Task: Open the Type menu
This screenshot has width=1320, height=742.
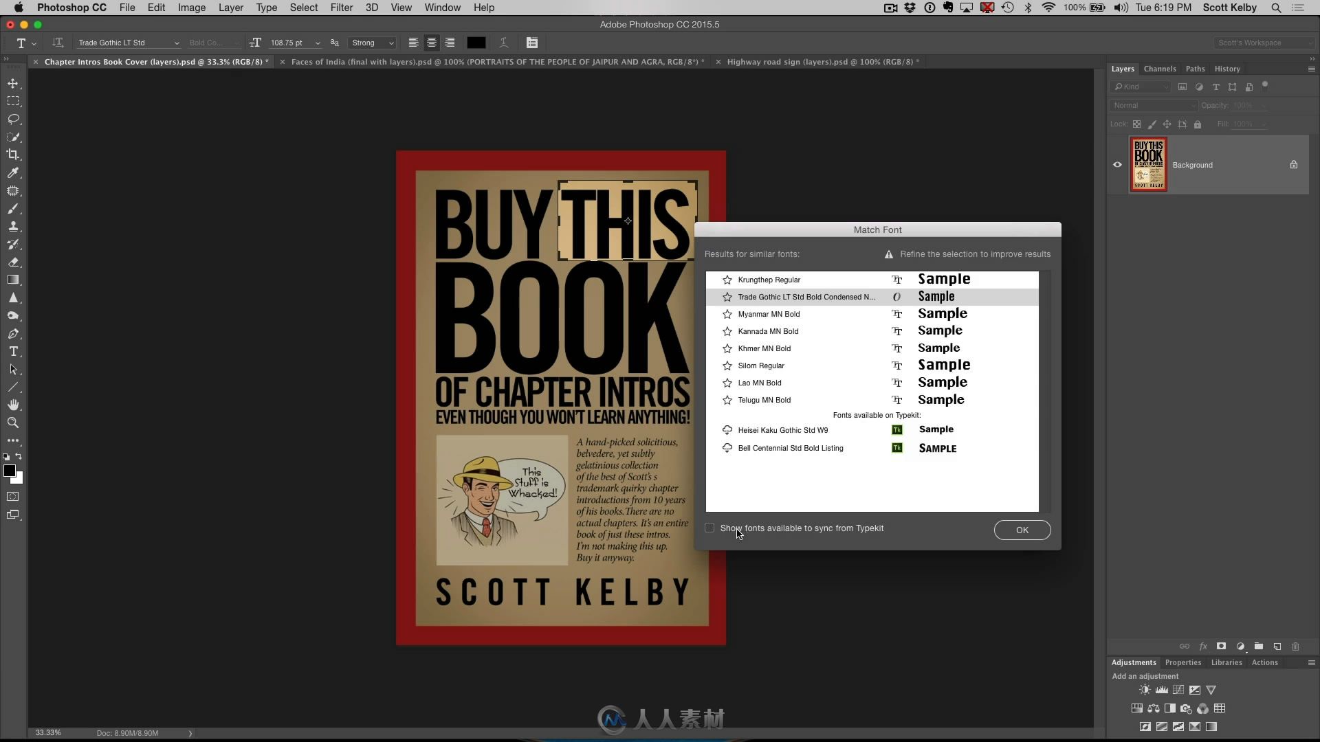Action: click(x=267, y=8)
